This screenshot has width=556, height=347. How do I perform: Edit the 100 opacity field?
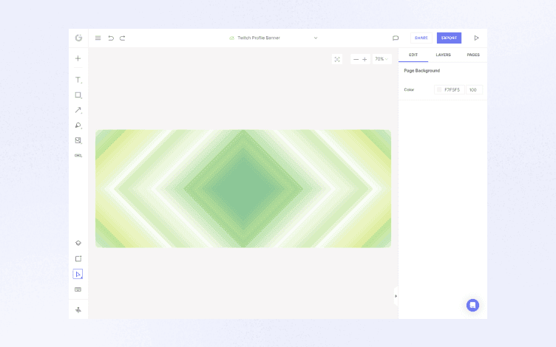pyautogui.click(x=474, y=90)
